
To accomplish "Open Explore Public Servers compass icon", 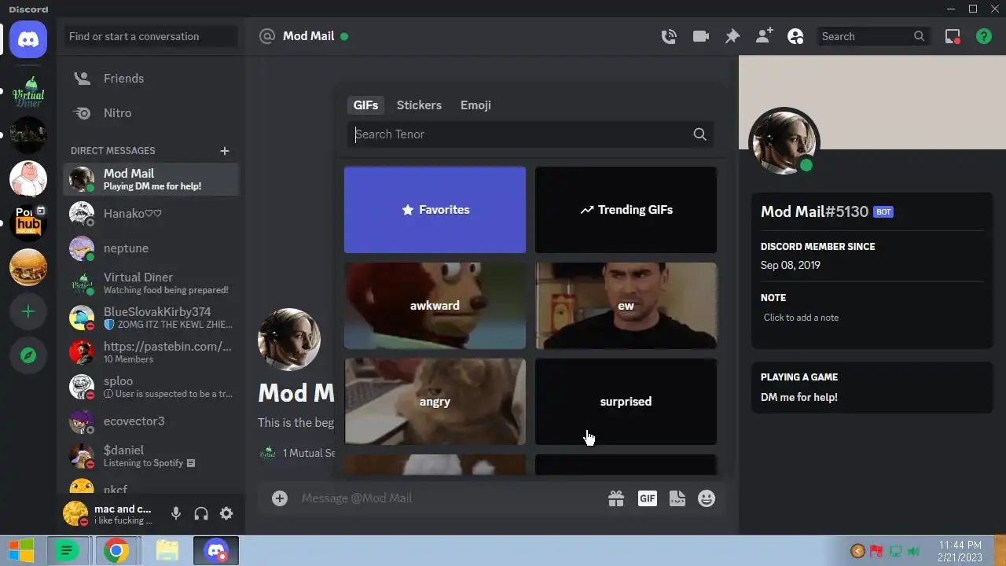I will [28, 356].
